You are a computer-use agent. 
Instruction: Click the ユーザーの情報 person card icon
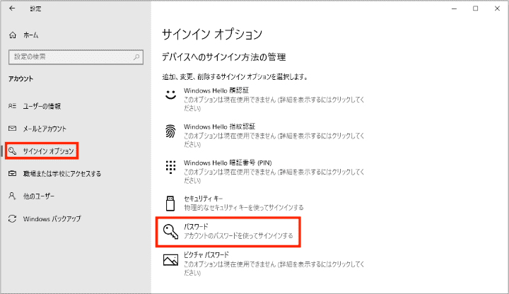pos(12,106)
